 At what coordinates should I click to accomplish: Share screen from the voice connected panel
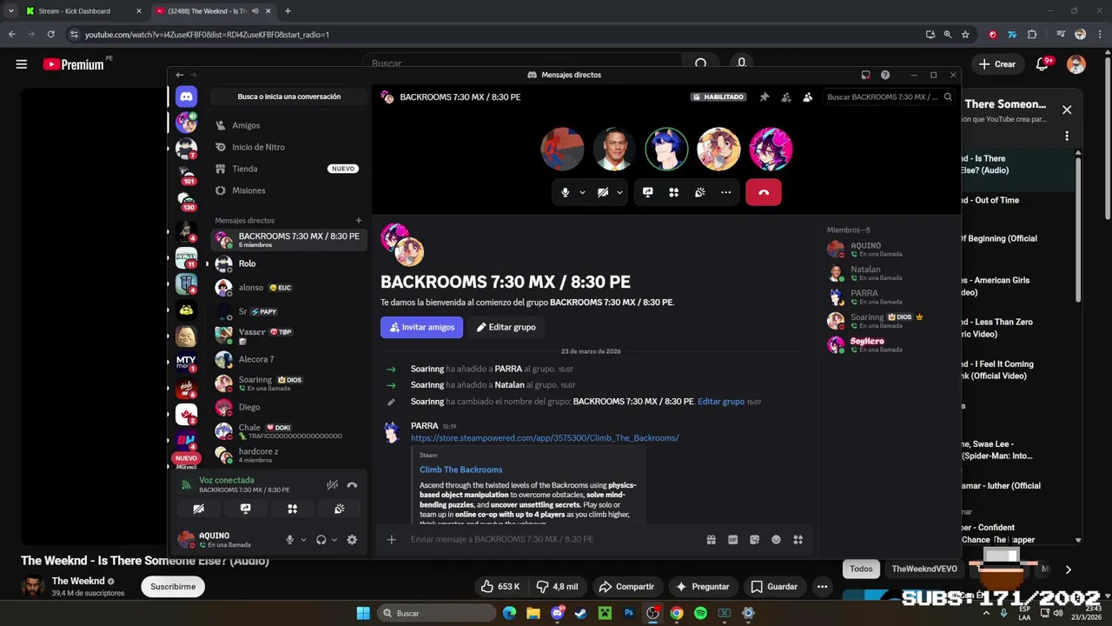click(x=246, y=509)
